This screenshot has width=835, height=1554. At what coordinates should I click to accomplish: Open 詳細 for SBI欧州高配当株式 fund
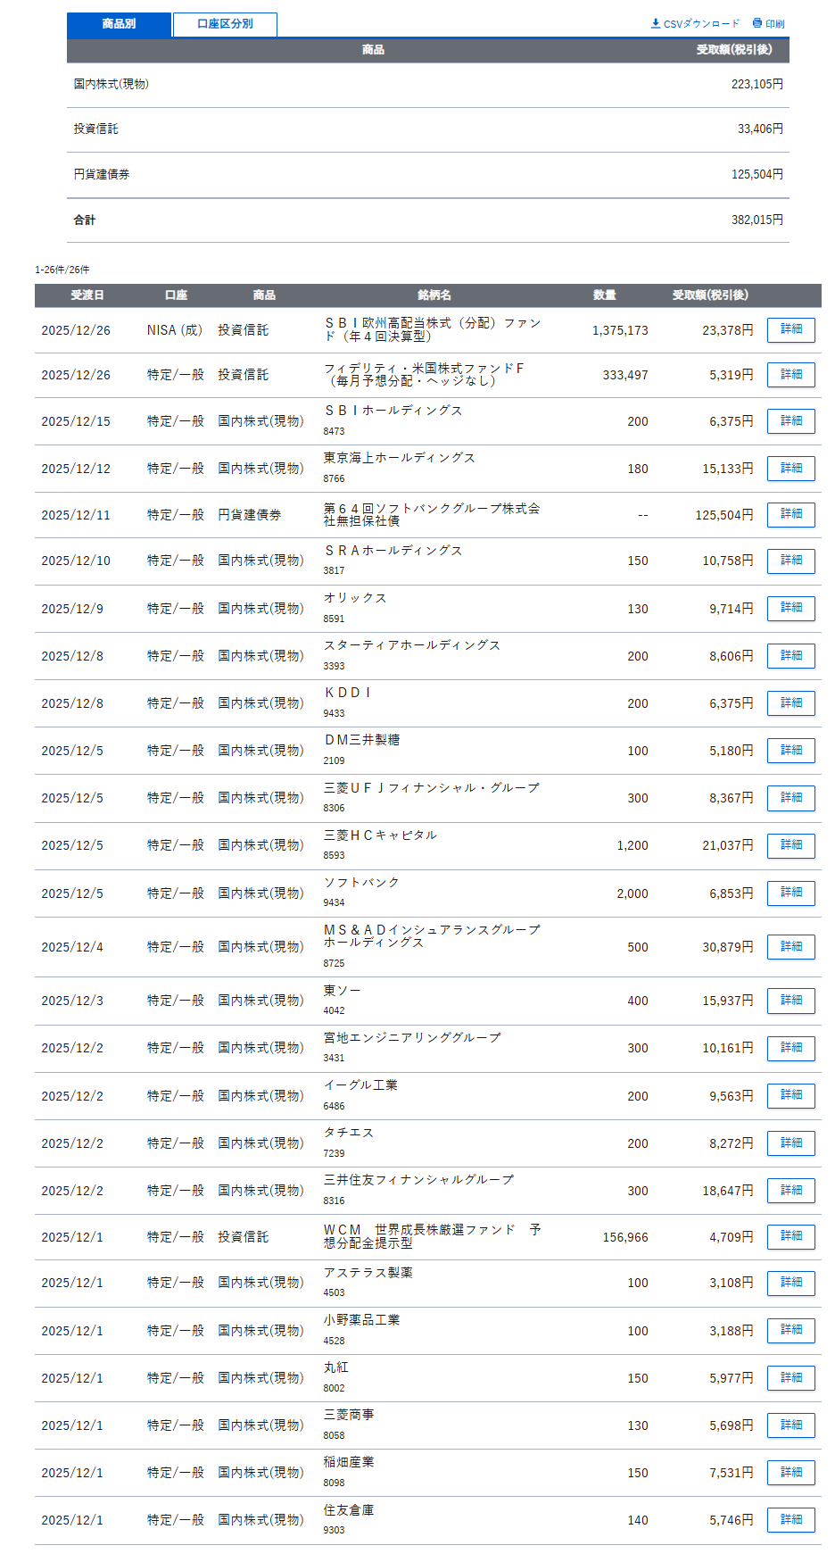pyautogui.click(x=790, y=329)
